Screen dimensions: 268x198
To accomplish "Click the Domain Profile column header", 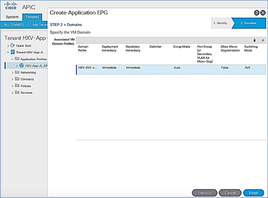I will click(83, 48).
